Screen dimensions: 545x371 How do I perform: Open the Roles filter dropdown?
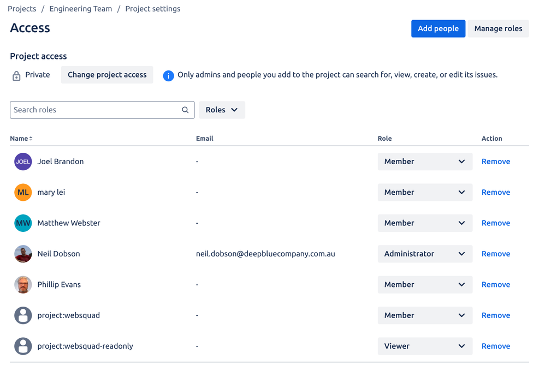[x=222, y=110]
